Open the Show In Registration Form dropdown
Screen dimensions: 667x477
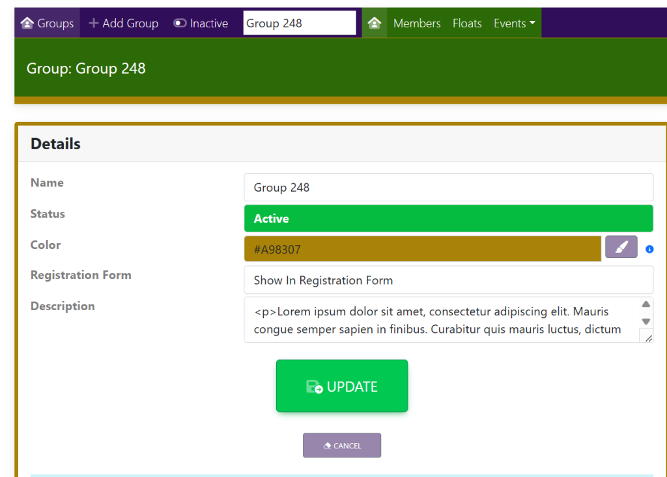click(448, 280)
